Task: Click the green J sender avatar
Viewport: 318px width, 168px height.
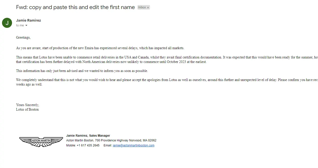Action: 7,23
